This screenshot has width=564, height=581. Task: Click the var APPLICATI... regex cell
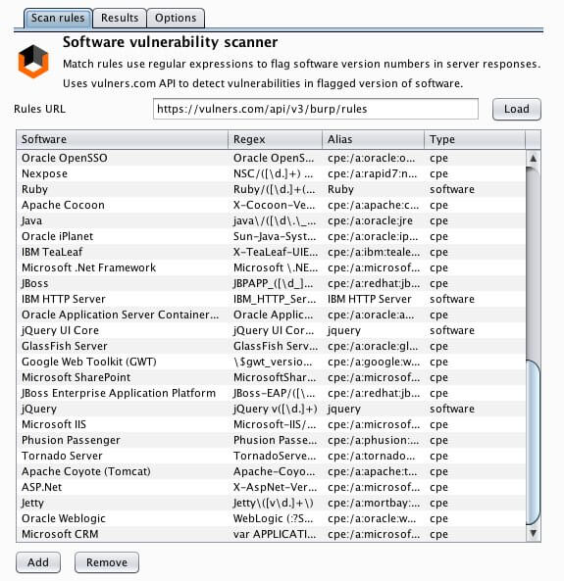pyautogui.click(x=275, y=534)
